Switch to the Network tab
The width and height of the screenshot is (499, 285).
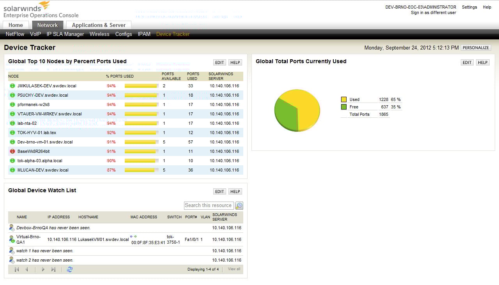(x=48, y=25)
